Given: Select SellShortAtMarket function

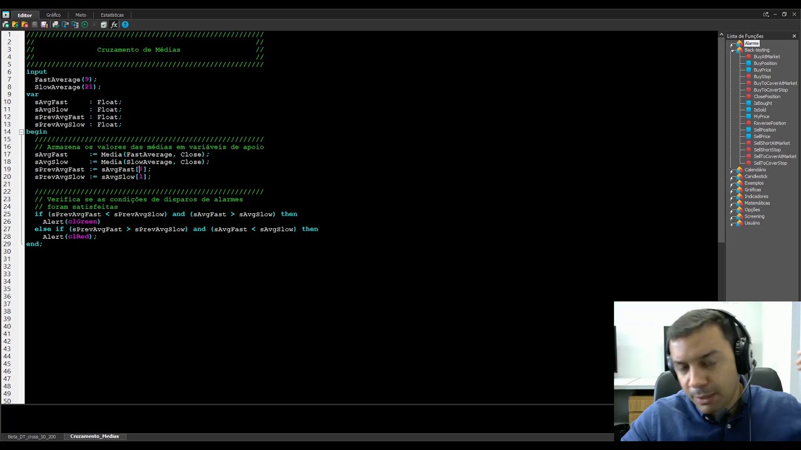Looking at the screenshot, I should 772,143.
